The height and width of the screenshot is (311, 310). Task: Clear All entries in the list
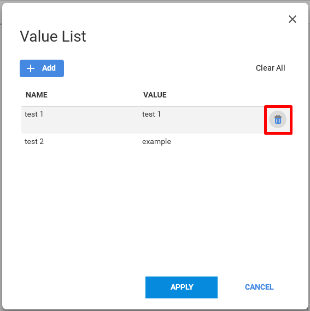(x=271, y=68)
